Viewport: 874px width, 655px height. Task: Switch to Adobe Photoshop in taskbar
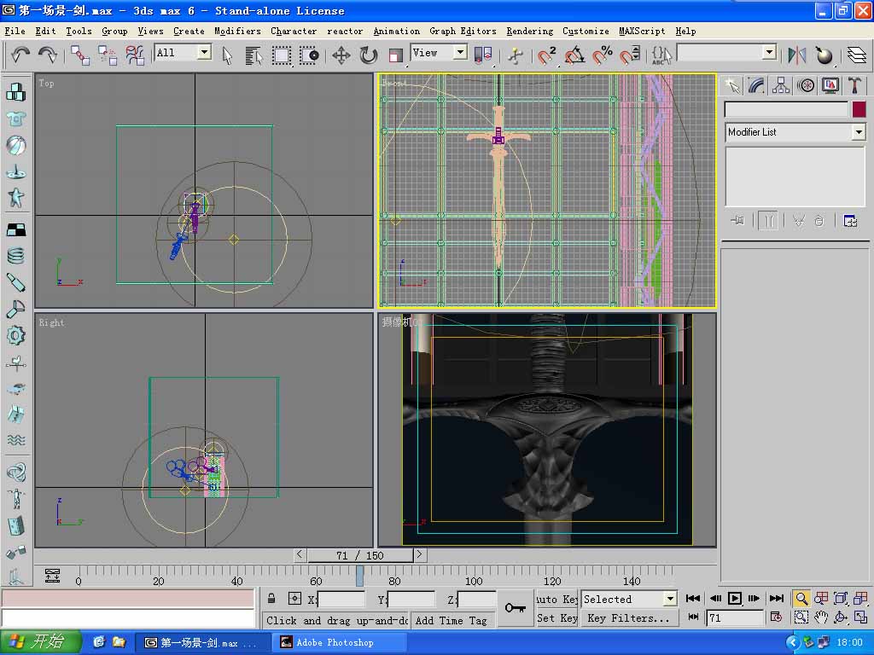338,642
